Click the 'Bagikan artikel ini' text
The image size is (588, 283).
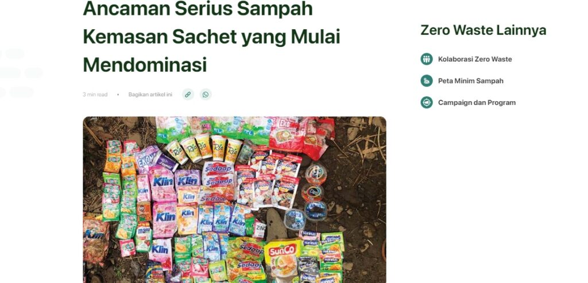(x=150, y=95)
